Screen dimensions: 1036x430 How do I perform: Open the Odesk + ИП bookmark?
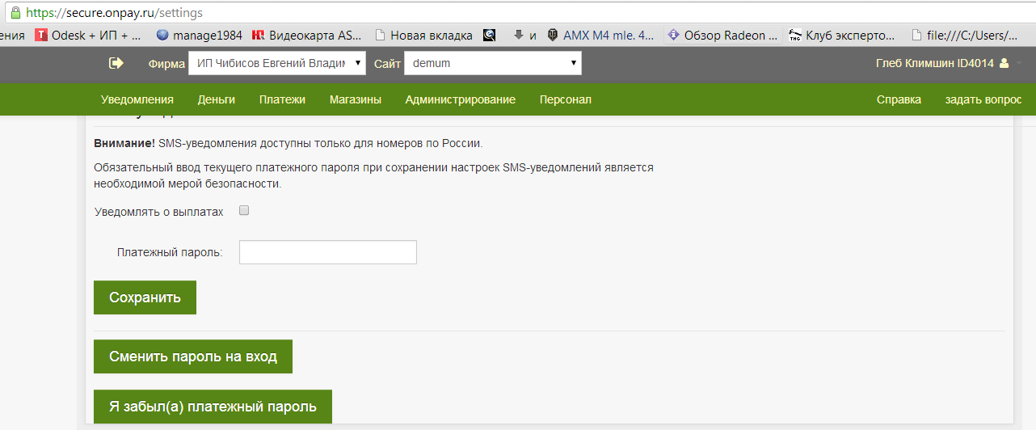pyautogui.click(x=89, y=36)
